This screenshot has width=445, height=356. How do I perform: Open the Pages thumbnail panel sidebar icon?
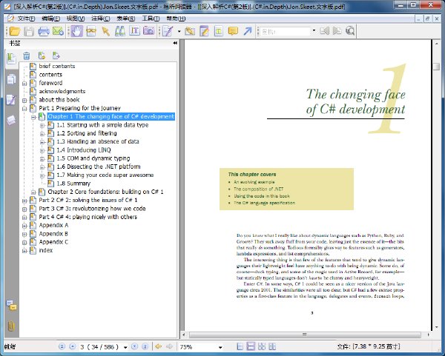point(11,79)
